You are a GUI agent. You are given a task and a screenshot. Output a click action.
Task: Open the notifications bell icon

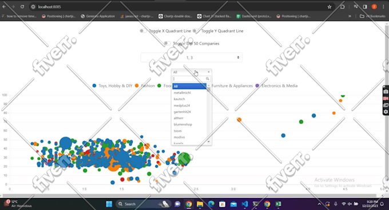pyautogui.click(x=382, y=204)
